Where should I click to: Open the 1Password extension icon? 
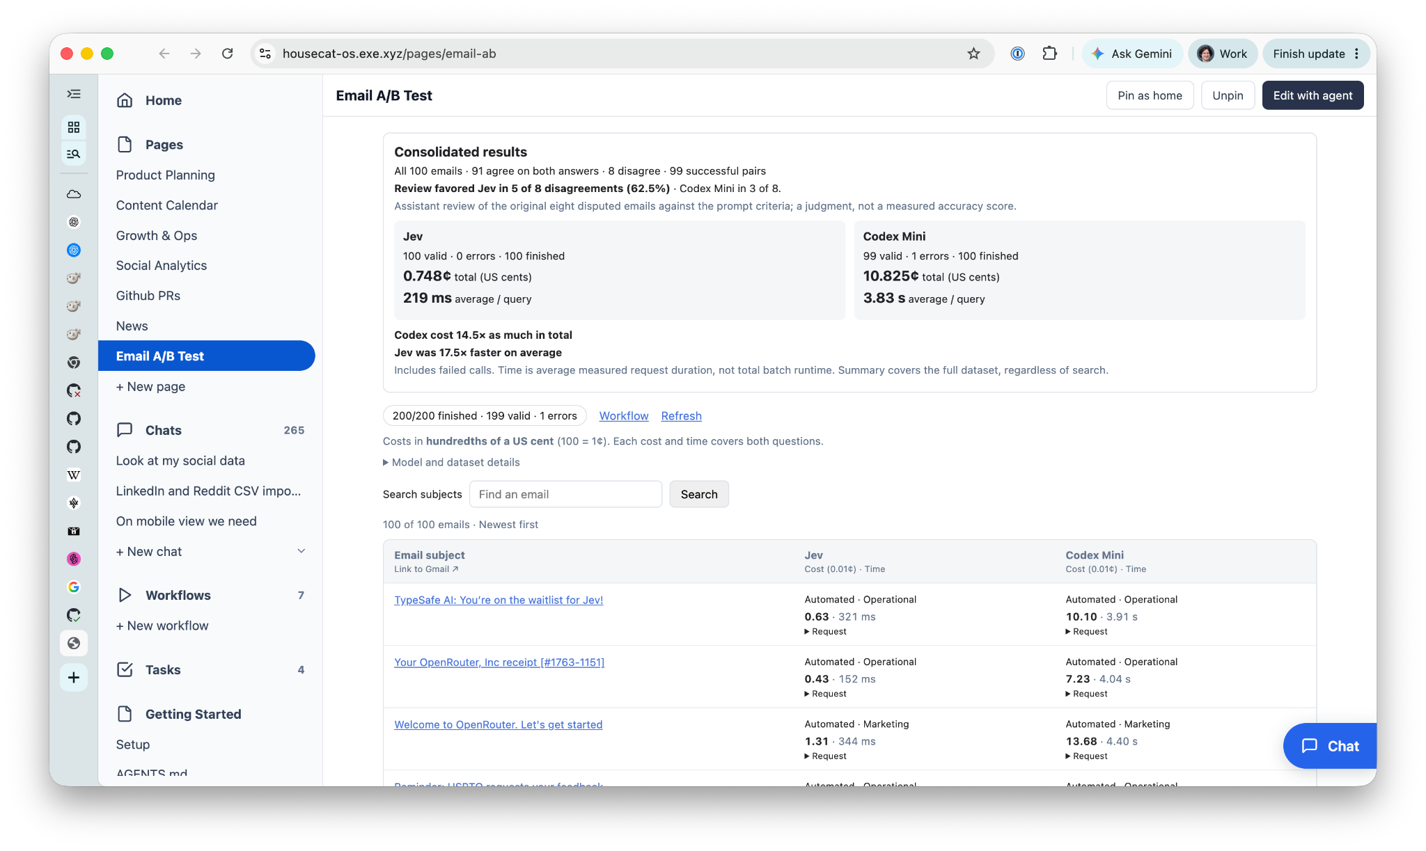pos(1017,54)
